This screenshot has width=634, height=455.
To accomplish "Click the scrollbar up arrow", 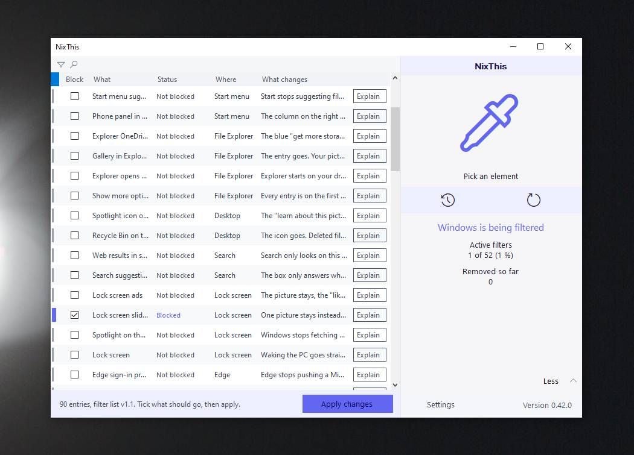I will 395,78.
